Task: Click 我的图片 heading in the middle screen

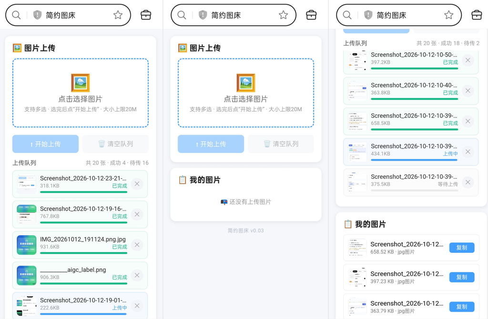Action: tap(205, 180)
